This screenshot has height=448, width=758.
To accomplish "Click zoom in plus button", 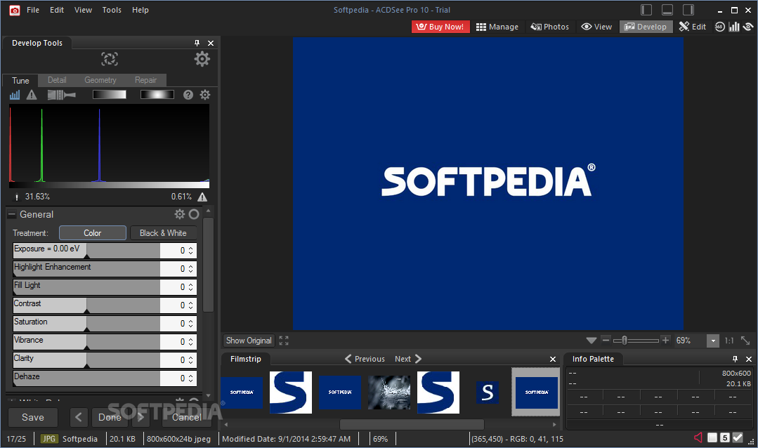I will tap(666, 341).
